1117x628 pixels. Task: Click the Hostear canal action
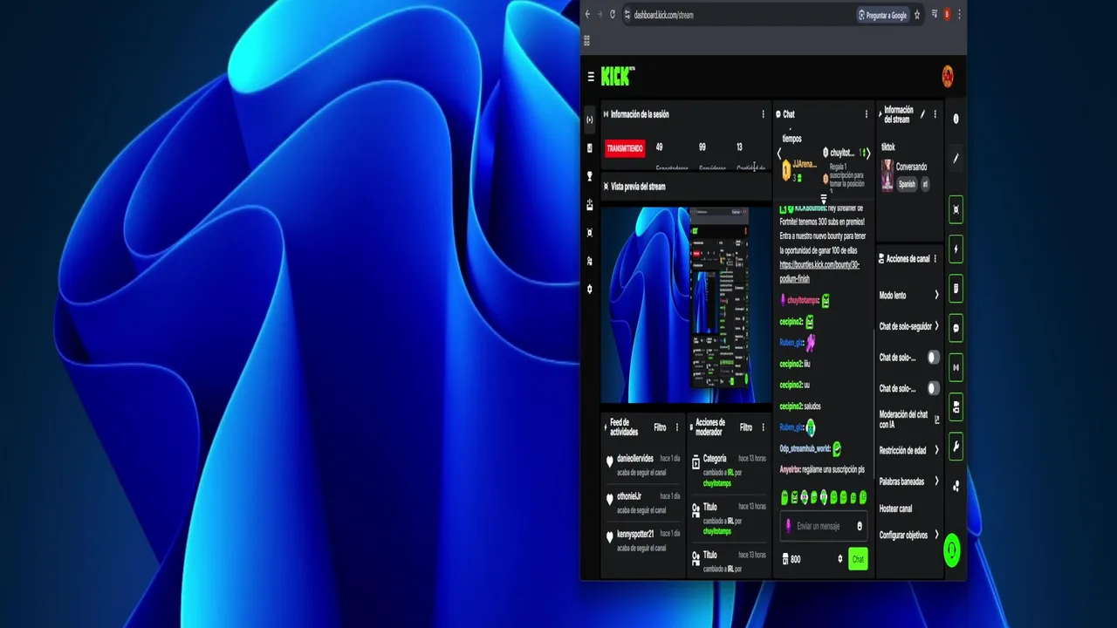tap(895, 509)
